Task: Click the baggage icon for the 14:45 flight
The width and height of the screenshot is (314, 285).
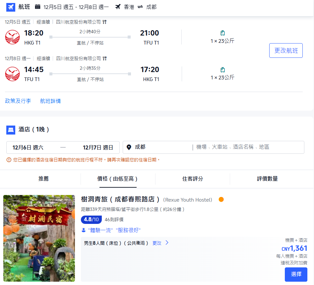Action: (222, 70)
